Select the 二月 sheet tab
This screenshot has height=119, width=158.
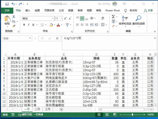37,109
